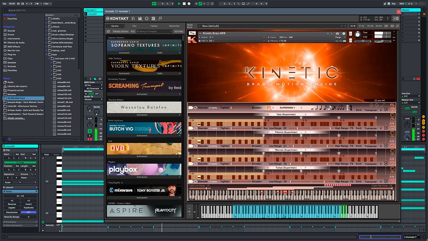Open the MIDI From All Ins dropdown
The height and width of the screenshot is (241, 428).
(93, 85)
